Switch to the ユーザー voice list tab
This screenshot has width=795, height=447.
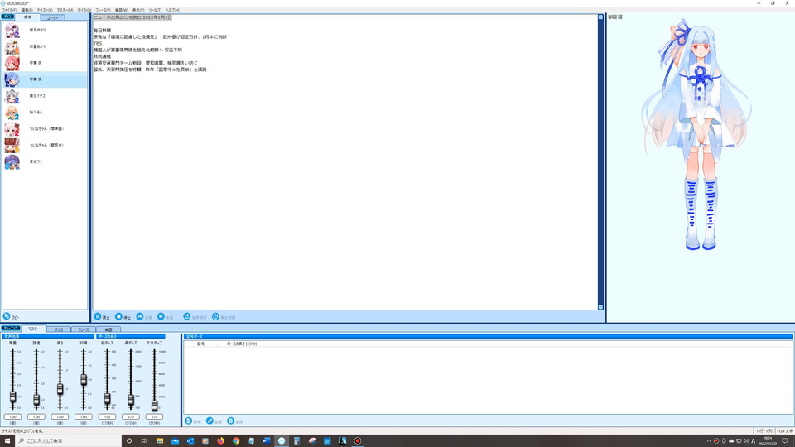[x=52, y=17]
